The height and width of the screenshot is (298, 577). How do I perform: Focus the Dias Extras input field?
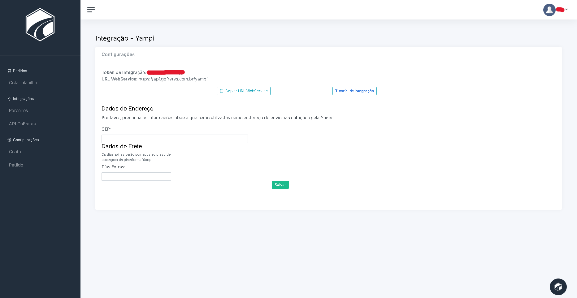[x=136, y=176]
